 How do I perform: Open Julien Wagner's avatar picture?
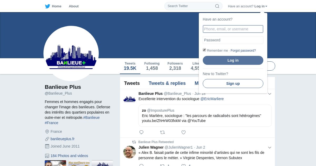(x=130, y=152)
